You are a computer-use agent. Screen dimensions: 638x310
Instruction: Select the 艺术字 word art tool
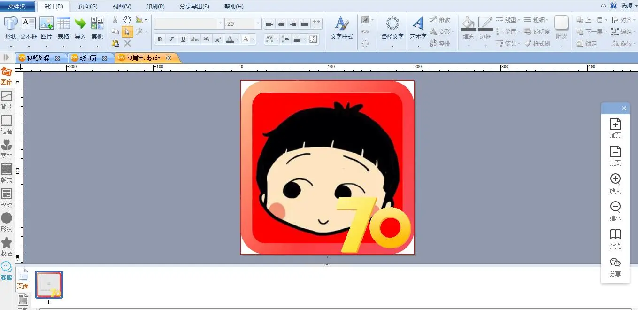(x=418, y=28)
